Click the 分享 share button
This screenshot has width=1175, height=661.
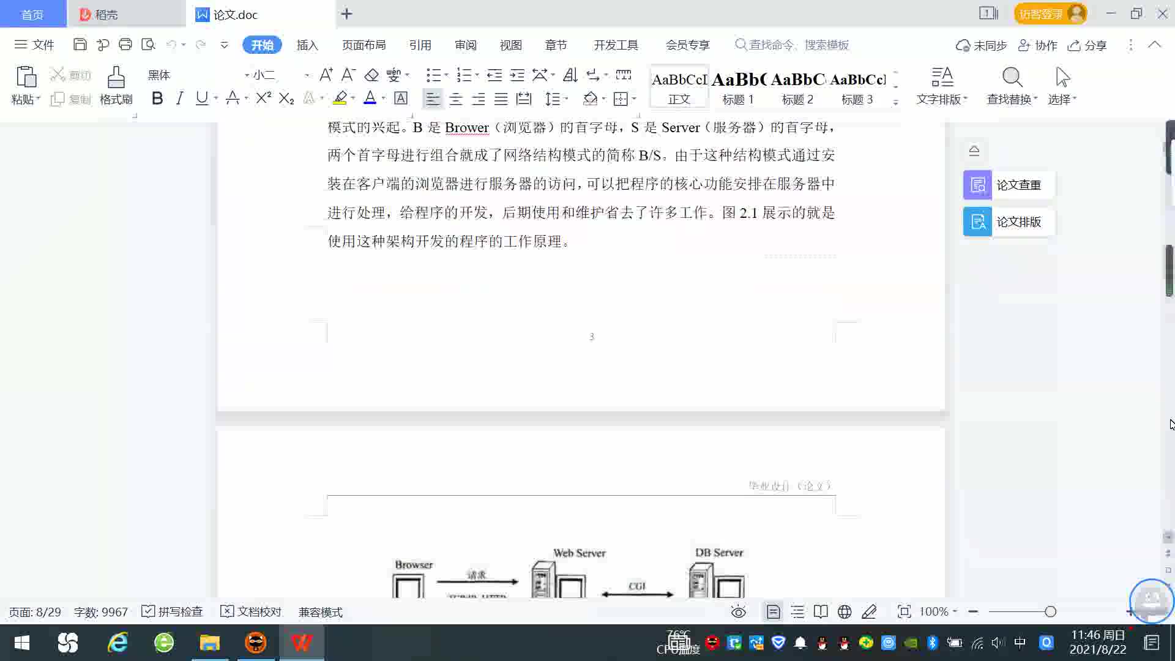click(1087, 45)
